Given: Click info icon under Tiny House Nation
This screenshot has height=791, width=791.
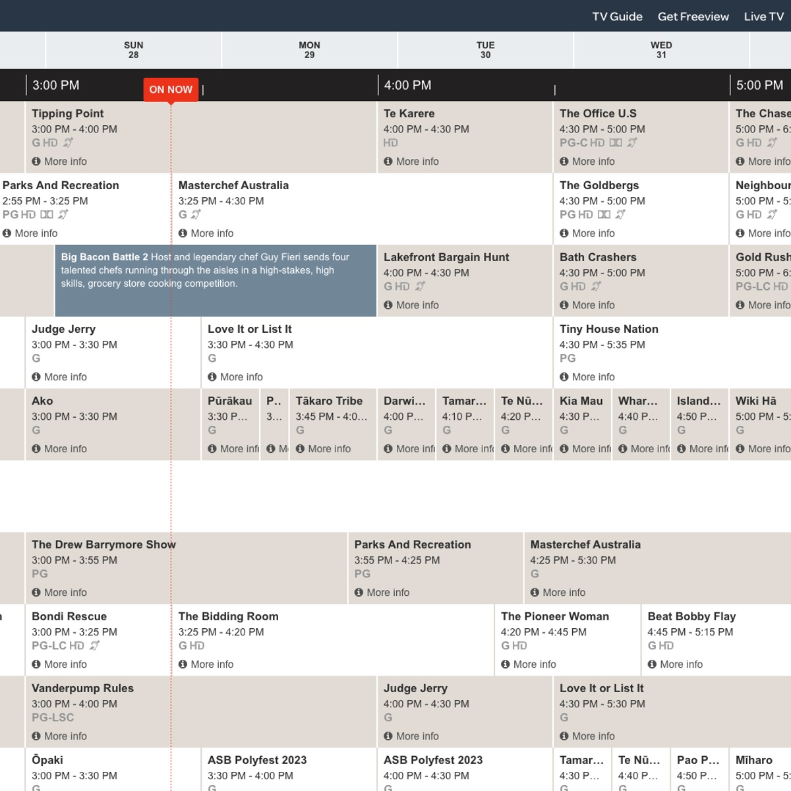Looking at the screenshot, I should pyautogui.click(x=564, y=377).
